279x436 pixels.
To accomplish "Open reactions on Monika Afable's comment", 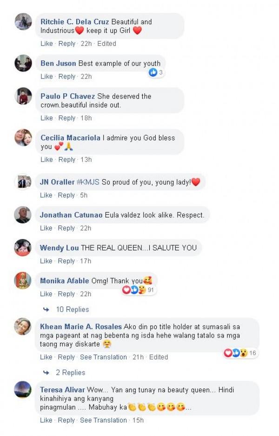I will pyautogui.click(x=139, y=290).
